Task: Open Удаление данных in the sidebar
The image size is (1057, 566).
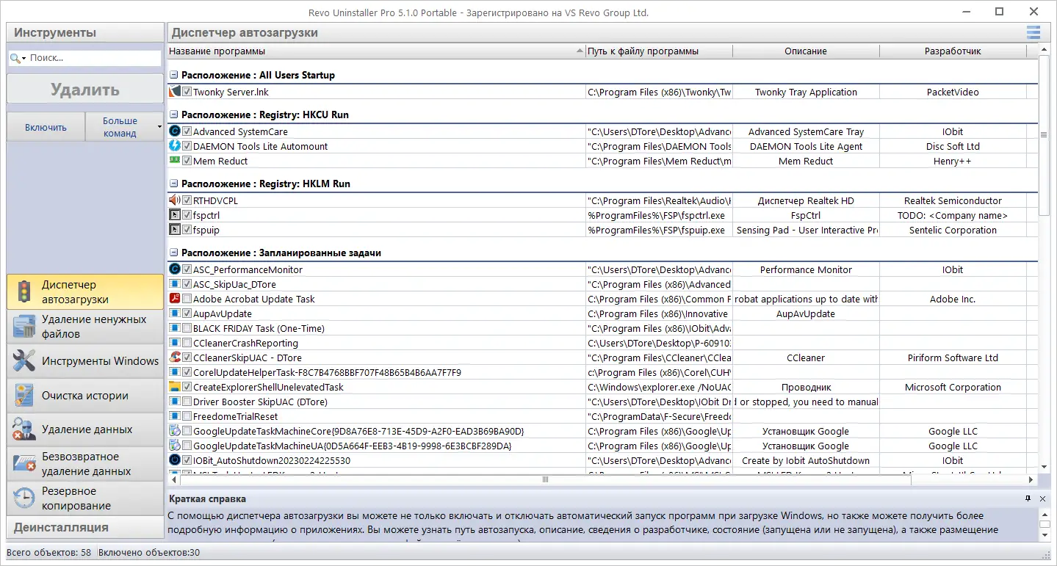Action: [x=85, y=429]
